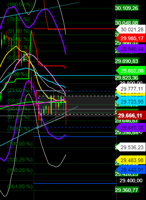Select the purple 29.940,44 price marker
The height and width of the screenshot is (200, 146).
click(x=131, y=49)
